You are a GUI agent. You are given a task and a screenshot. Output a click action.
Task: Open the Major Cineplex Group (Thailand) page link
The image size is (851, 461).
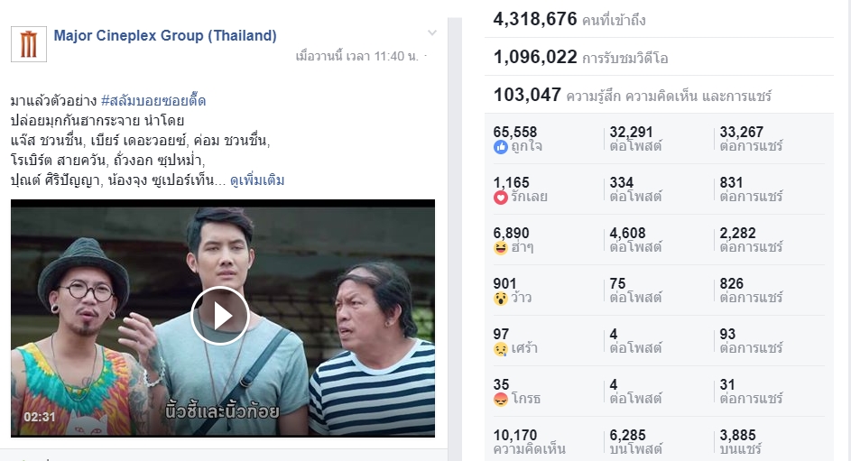[x=165, y=36]
